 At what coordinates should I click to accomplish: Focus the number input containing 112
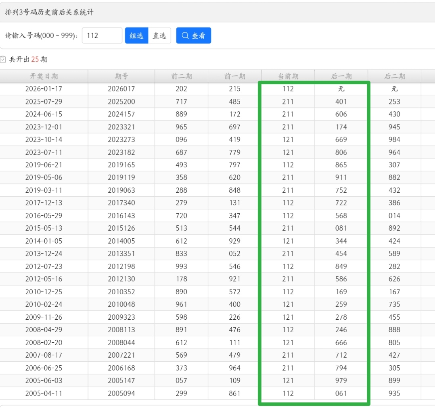(x=102, y=35)
